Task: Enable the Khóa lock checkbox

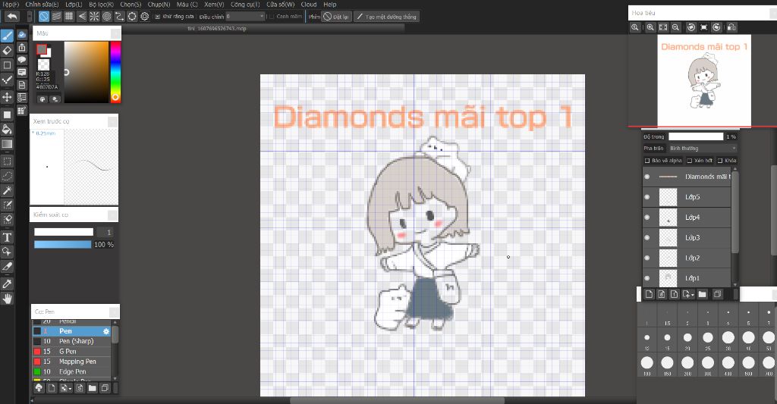Action: 720,161
